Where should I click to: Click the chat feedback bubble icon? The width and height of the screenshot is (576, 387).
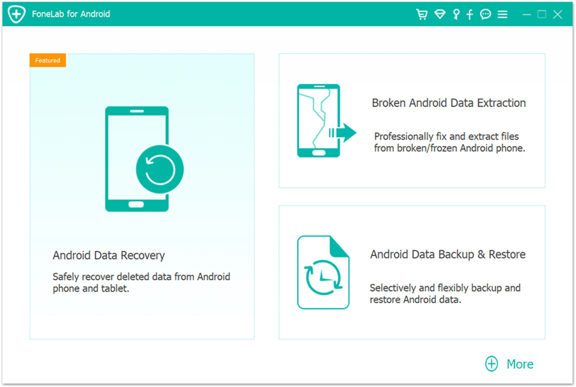(x=486, y=14)
